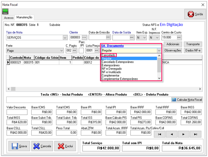Viewport: 208px width, 157px height.
Task: Delete using the Exclui button
Action: click(65, 146)
